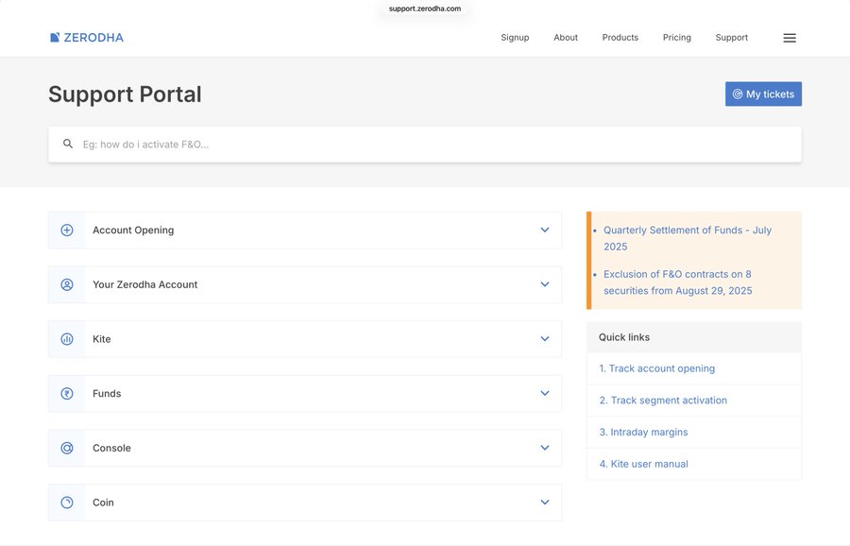850x546 pixels.
Task: Open Track segment activation quick link
Action: tap(663, 401)
